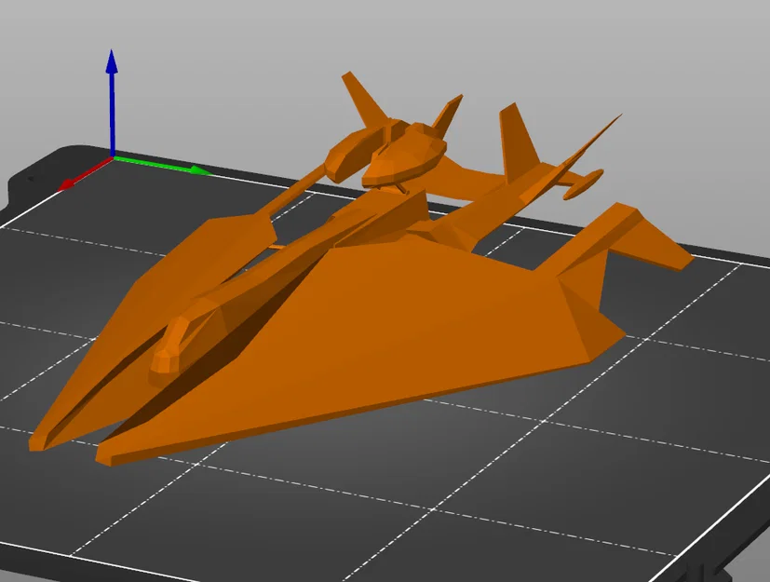770x582 pixels.
Task: Click the red X axis arrow
Action: [x=86, y=174]
